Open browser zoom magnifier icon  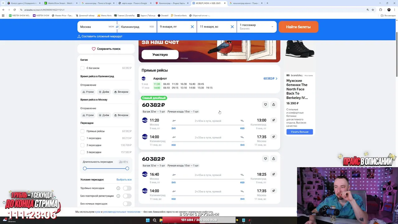click(x=368, y=10)
